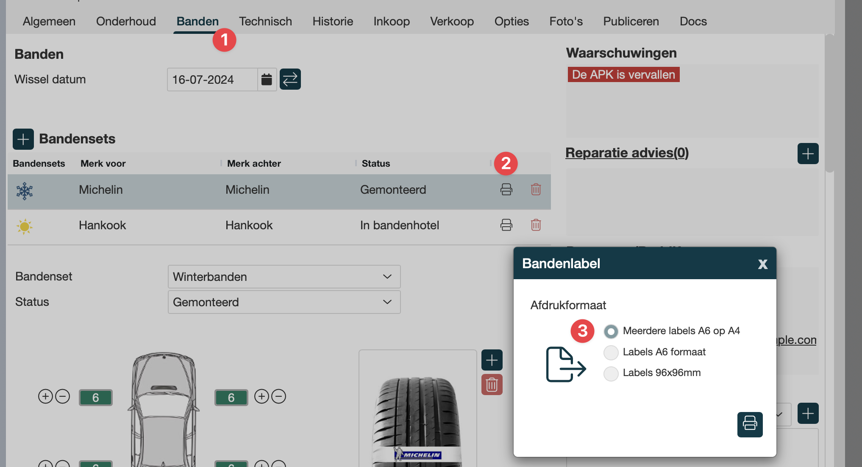Open the Reparatie advies(0) link
Image resolution: width=862 pixels, height=467 pixels.
click(x=627, y=153)
